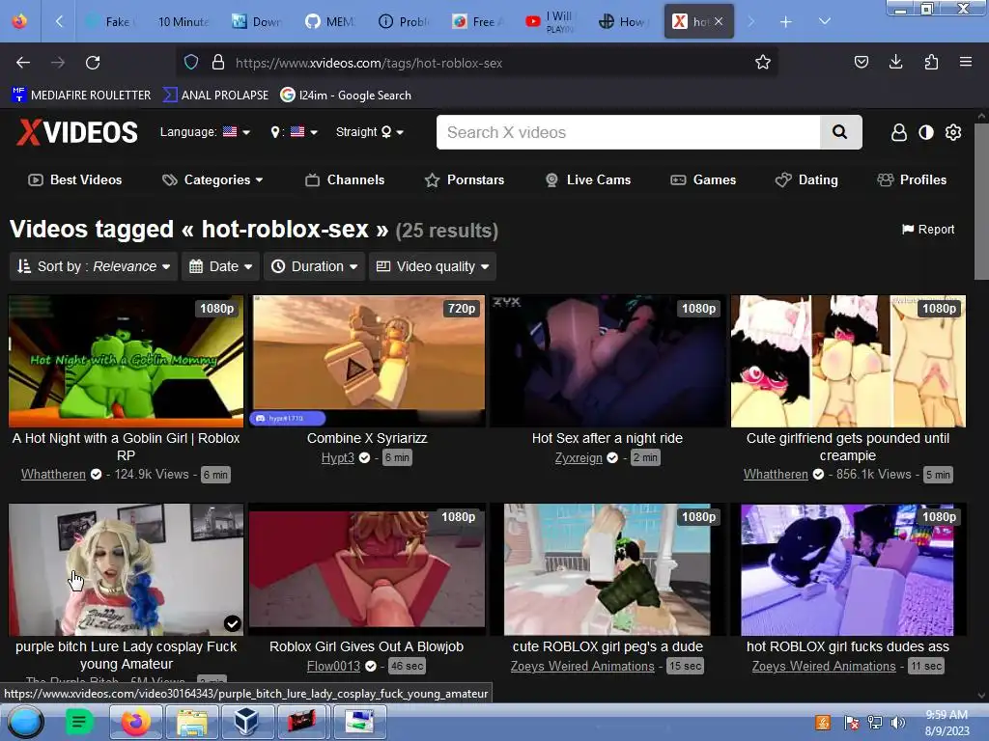Image resolution: width=989 pixels, height=741 pixels.
Task: Bookmark this page with the star icon
Action: (x=763, y=63)
